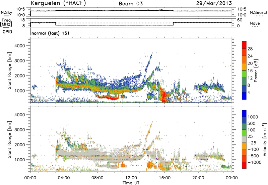Click 'Slant Range [km]' label of velocity panel
The width and height of the screenshot is (268, 185).
point(9,140)
